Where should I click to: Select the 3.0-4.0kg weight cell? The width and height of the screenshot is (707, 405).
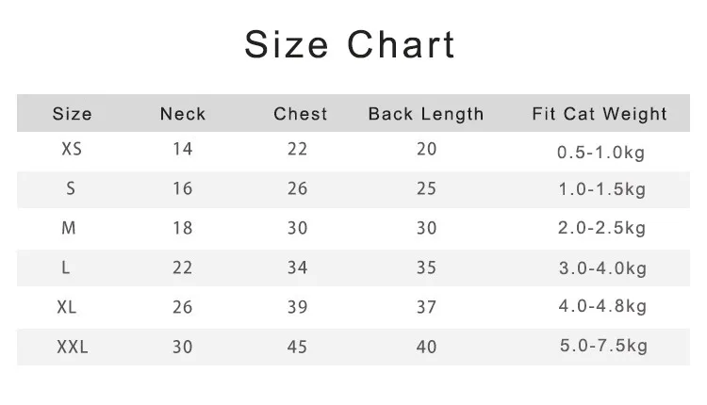[601, 268]
